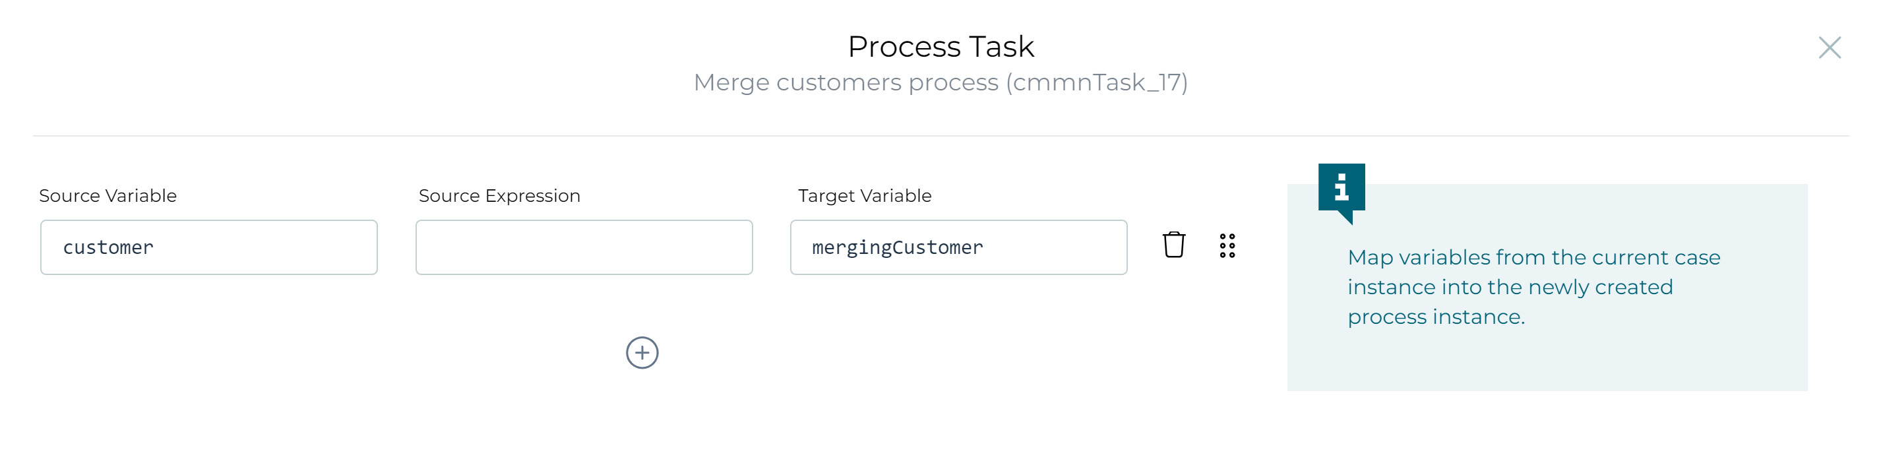Click the Source Variable label

[x=108, y=196]
